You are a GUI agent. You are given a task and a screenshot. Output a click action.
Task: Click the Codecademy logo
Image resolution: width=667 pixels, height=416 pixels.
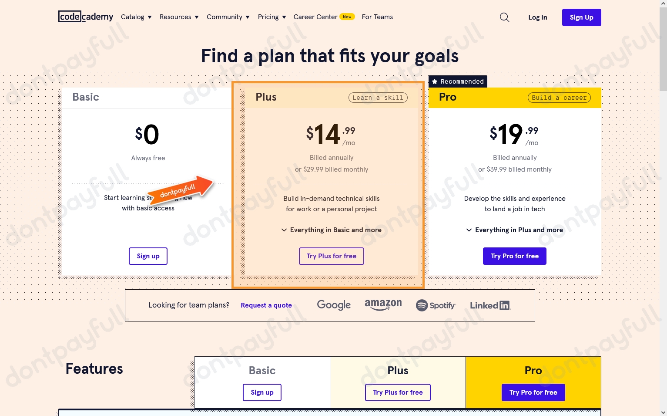point(85,17)
